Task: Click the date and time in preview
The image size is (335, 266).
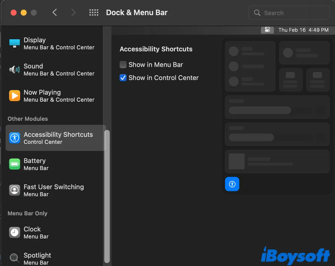Action: (x=303, y=30)
